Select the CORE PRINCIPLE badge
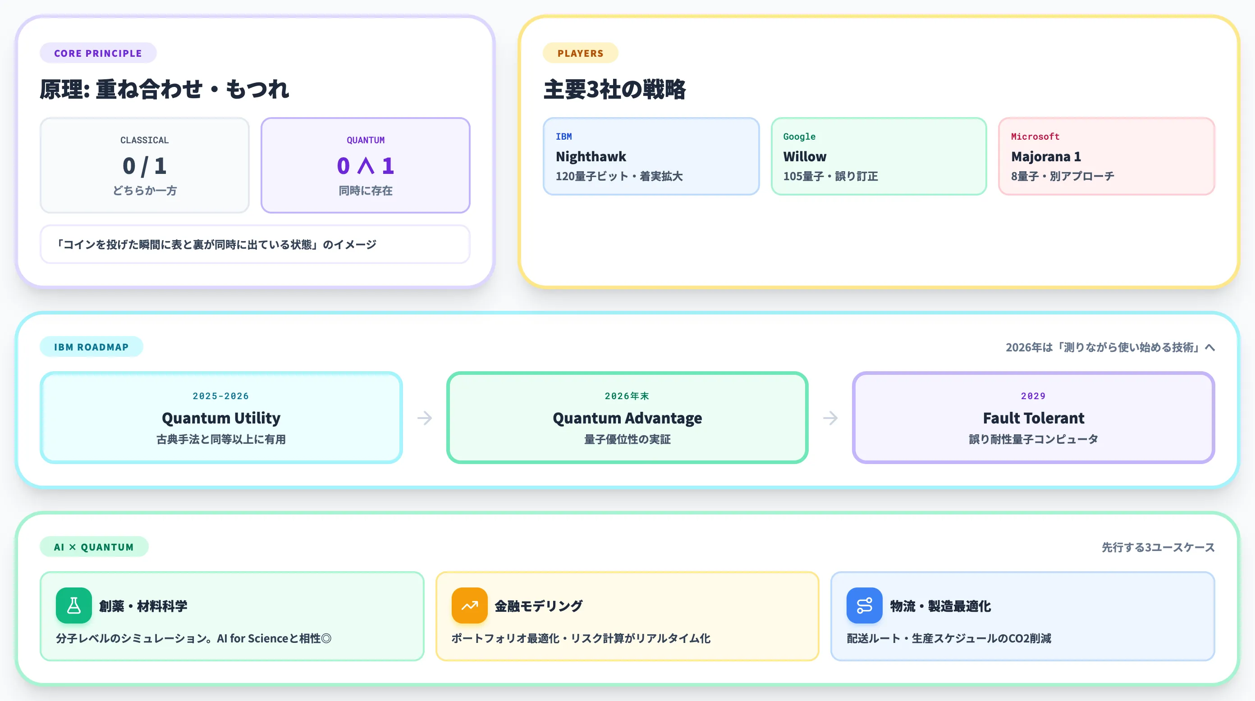 click(x=98, y=53)
